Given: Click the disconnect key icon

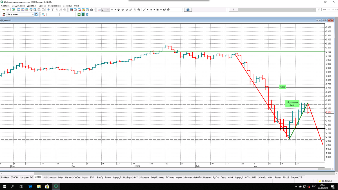Looking at the screenshot, I should (x=8, y=10).
